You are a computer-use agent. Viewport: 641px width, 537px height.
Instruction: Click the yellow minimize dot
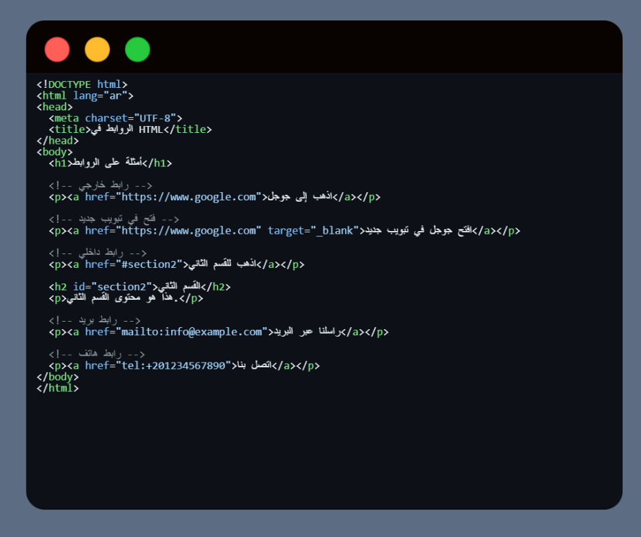(x=97, y=50)
